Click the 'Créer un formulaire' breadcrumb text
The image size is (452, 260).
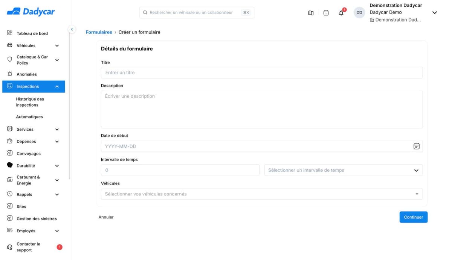click(x=139, y=32)
